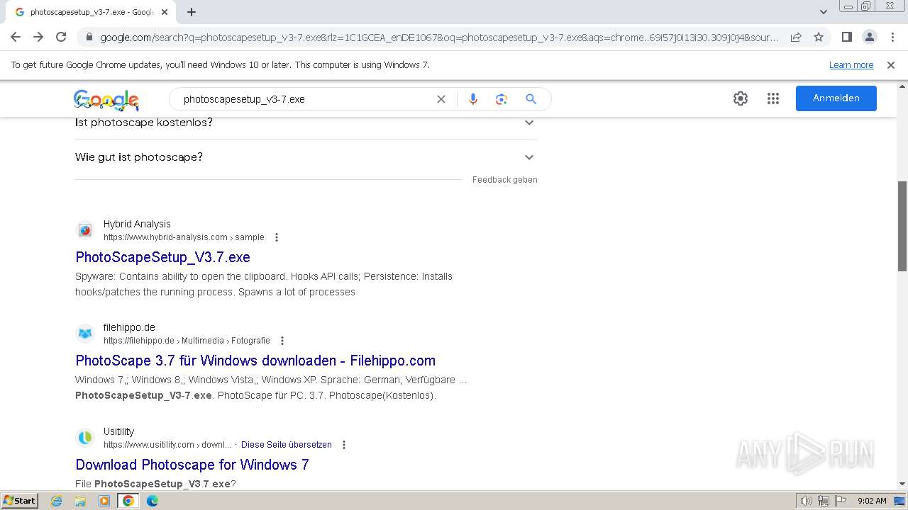Dismiss the Chrome update infobar
This screenshot has width=908, height=510.
pyautogui.click(x=891, y=65)
